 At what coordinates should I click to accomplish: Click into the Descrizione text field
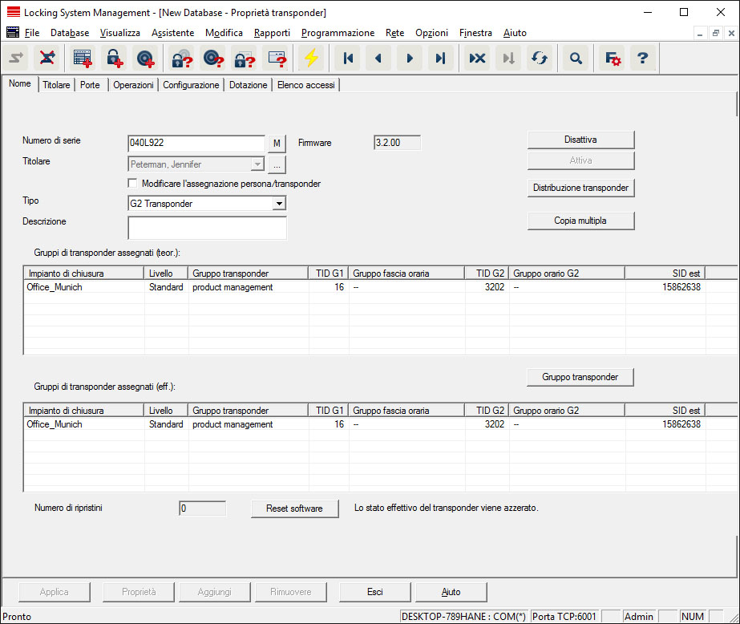pyautogui.click(x=207, y=228)
